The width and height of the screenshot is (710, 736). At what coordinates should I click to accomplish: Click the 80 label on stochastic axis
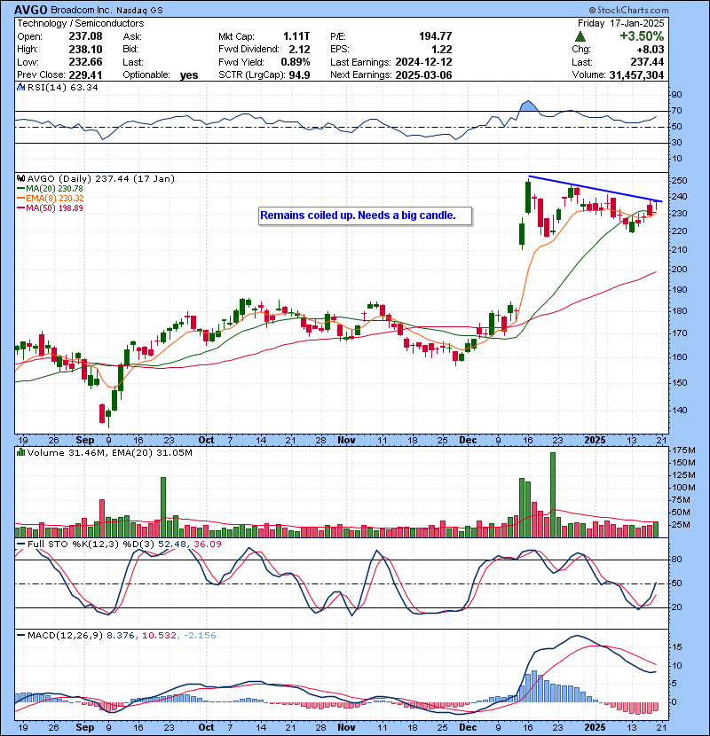[676, 560]
